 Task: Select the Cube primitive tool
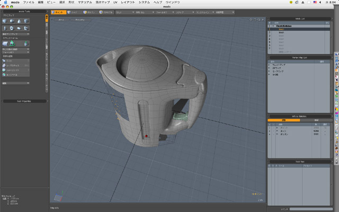tap(5, 21)
